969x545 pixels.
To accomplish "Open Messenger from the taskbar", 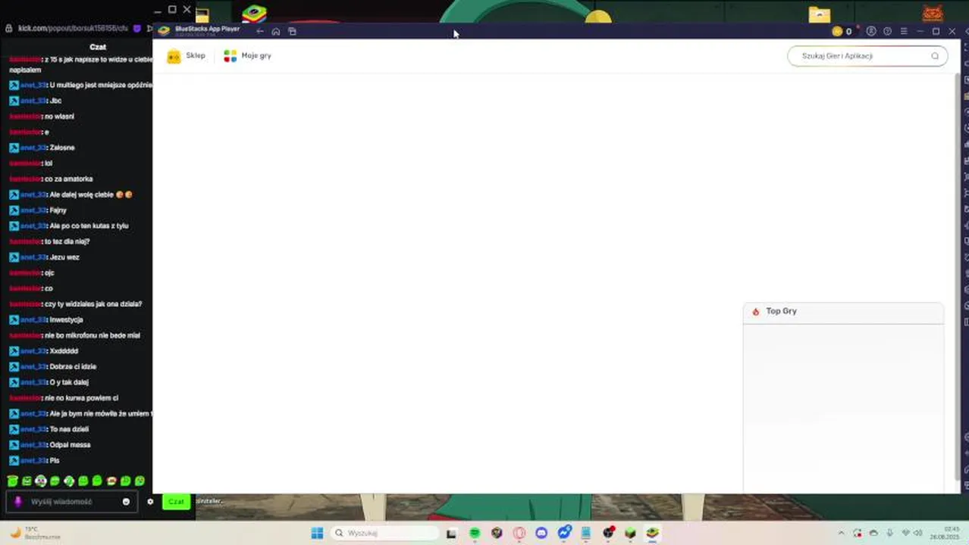I will click(564, 533).
